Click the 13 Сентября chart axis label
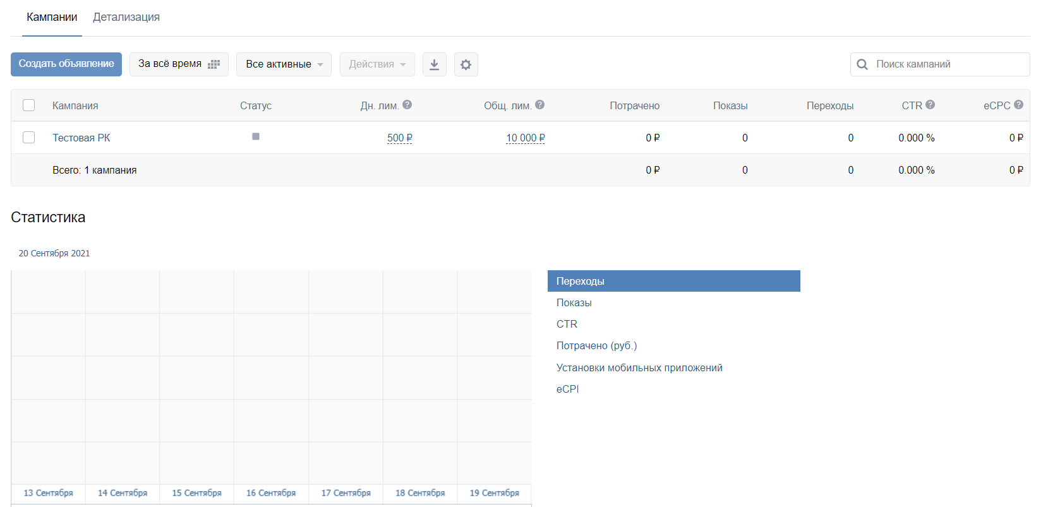 click(49, 493)
